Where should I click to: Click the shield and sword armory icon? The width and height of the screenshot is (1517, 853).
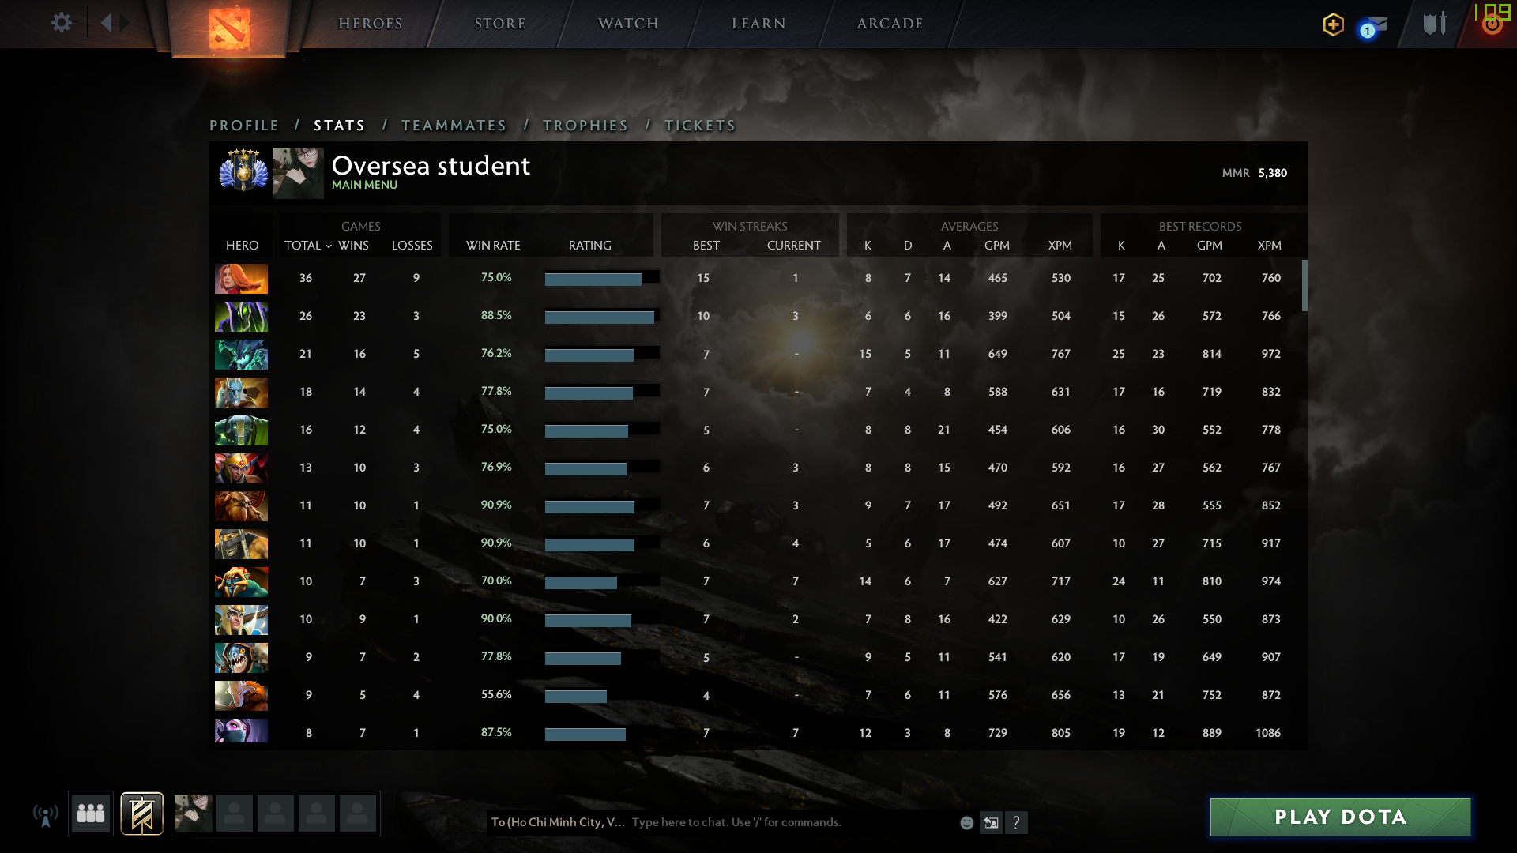pos(1434,24)
